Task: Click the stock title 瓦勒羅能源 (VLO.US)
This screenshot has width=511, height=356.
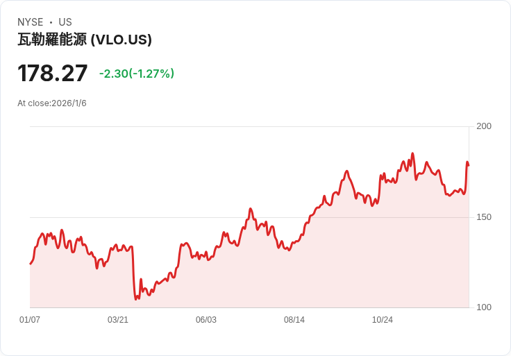Action: pos(85,40)
